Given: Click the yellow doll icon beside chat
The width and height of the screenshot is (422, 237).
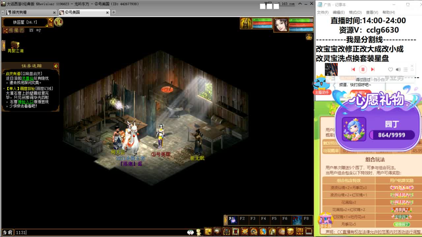Looking at the screenshot, I should click(198, 232).
